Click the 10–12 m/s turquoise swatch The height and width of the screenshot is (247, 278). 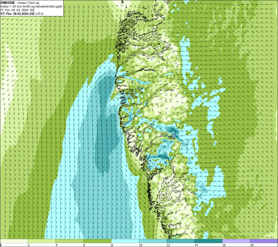click(153, 241)
